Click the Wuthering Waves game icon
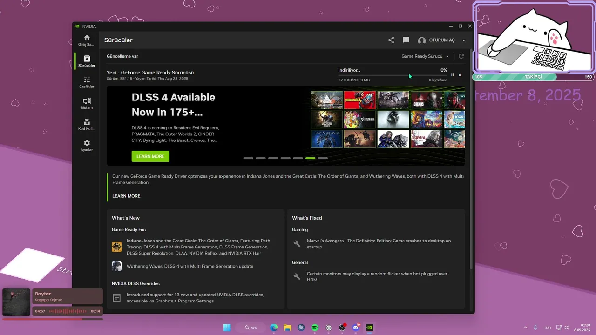This screenshot has height=335, width=596. point(117,266)
